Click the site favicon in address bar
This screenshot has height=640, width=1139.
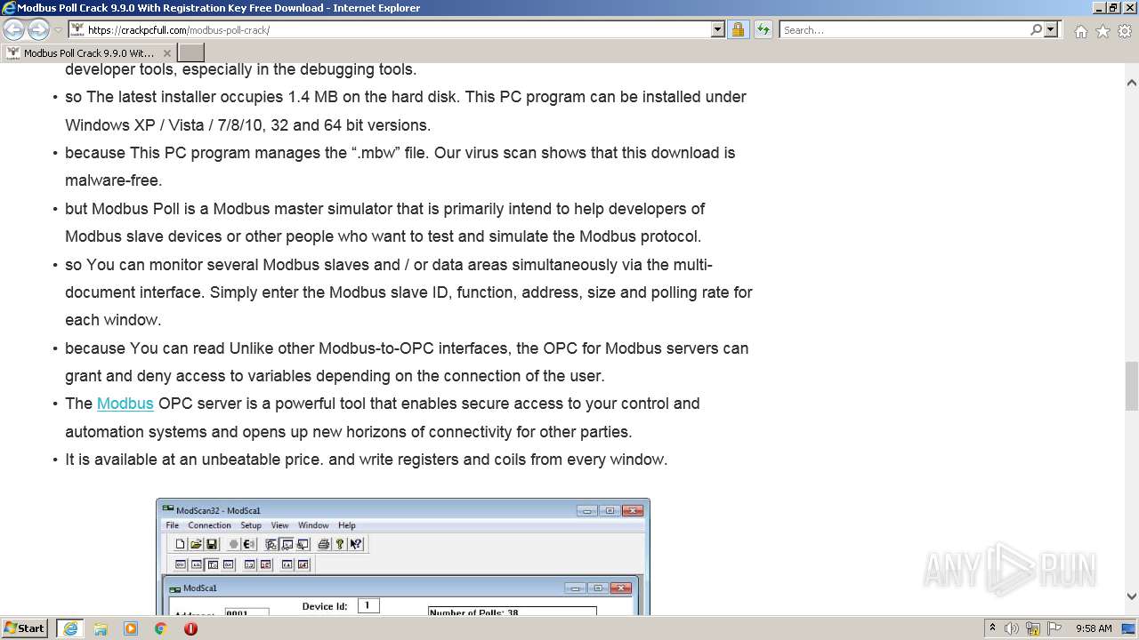pyautogui.click(x=77, y=30)
